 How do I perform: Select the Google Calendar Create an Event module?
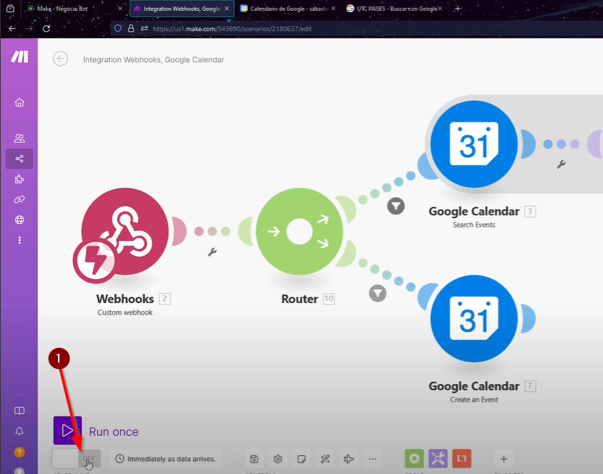[474, 319]
